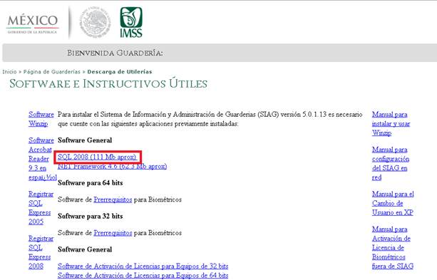Viewport: 437px width, 280px height.
Task: Open Registrar SQL Express 2008 link
Action: point(41,252)
